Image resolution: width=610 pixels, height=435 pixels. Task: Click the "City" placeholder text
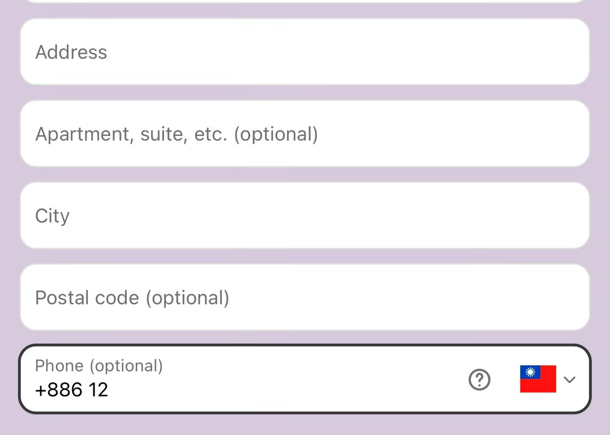tap(52, 216)
